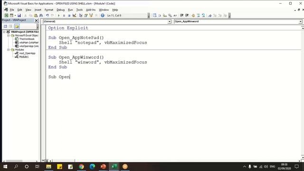The width and height of the screenshot is (304, 171).
Task: Open the Tools menu
Action: [79, 9]
